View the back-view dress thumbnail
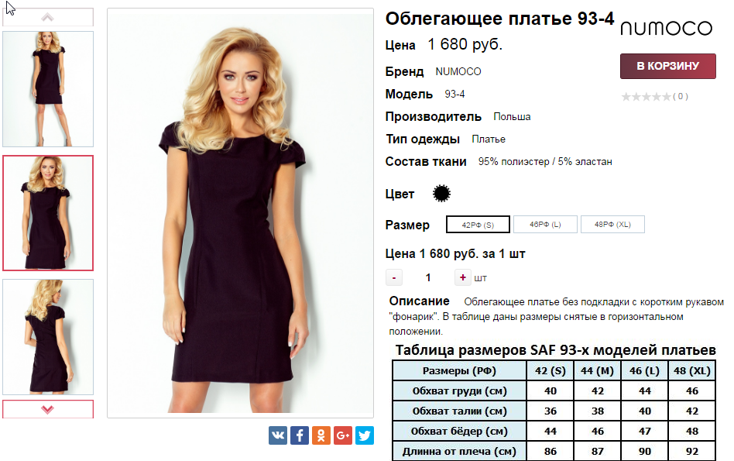The image size is (734, 461). click(48, 337)
